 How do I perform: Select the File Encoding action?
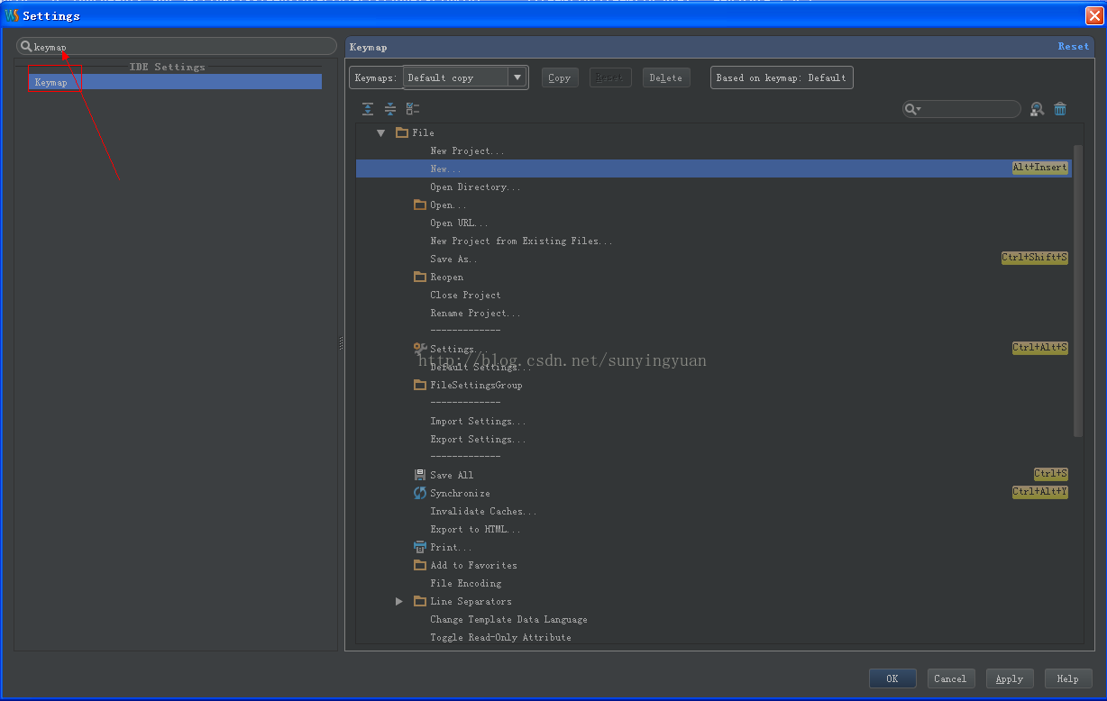(465, 583)
